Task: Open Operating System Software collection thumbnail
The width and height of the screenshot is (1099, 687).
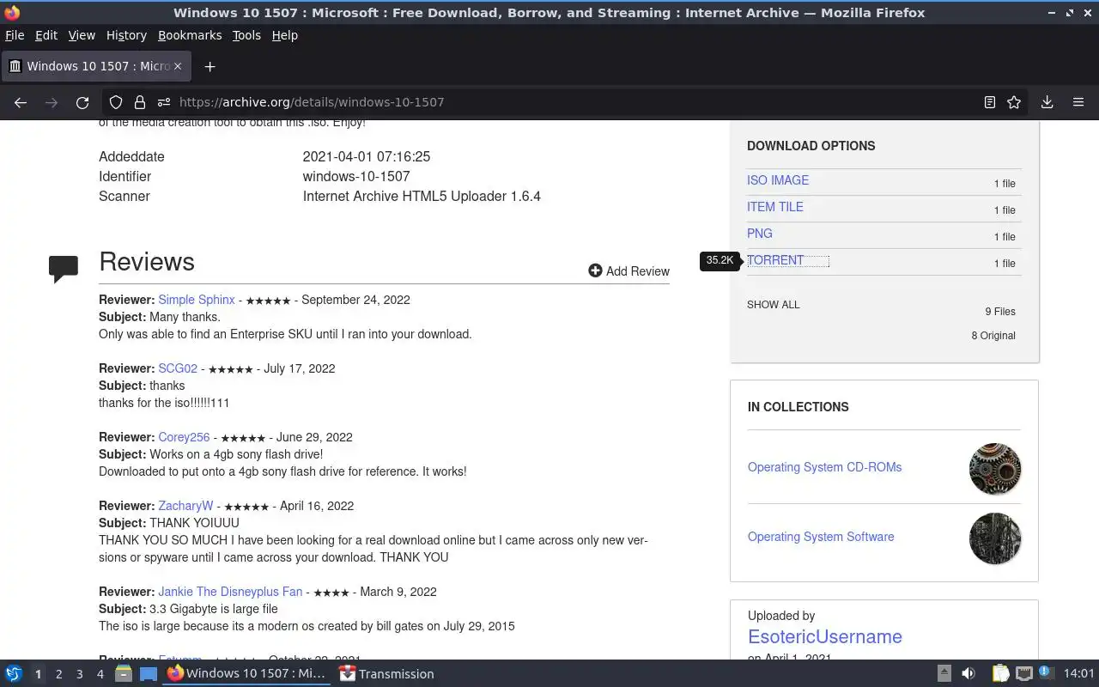Action: (995, 538)
